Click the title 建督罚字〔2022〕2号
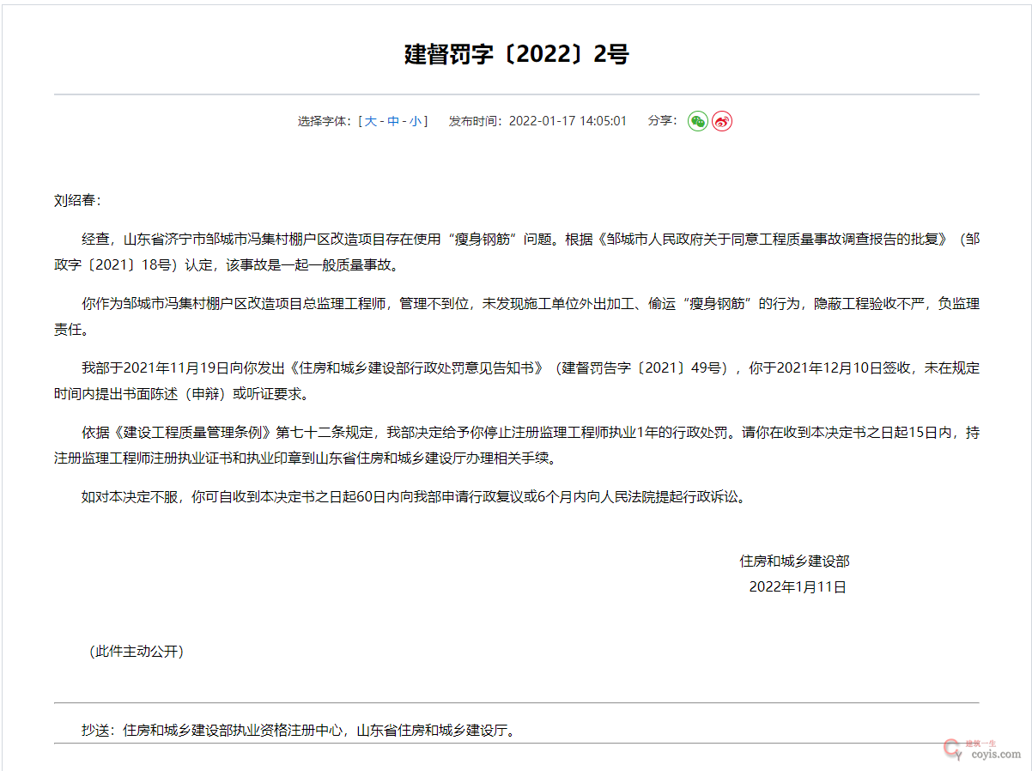This screenshot has width=1032, height=771. click(x=516, y=54)
